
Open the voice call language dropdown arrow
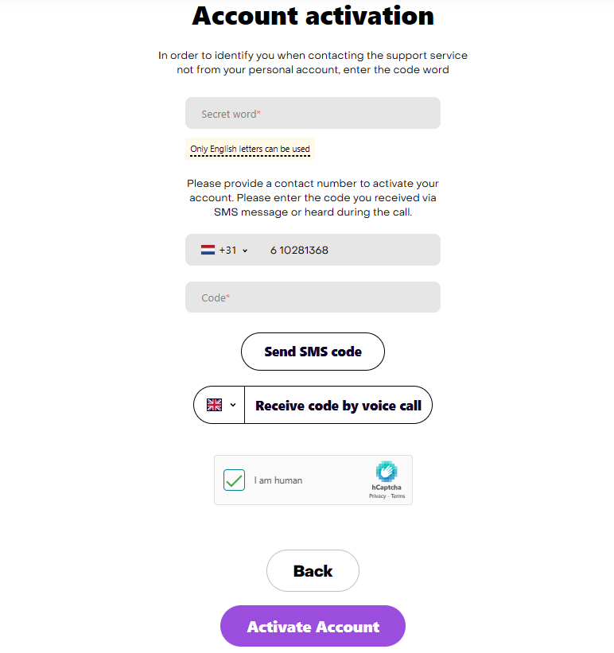[x=233, y=405]
